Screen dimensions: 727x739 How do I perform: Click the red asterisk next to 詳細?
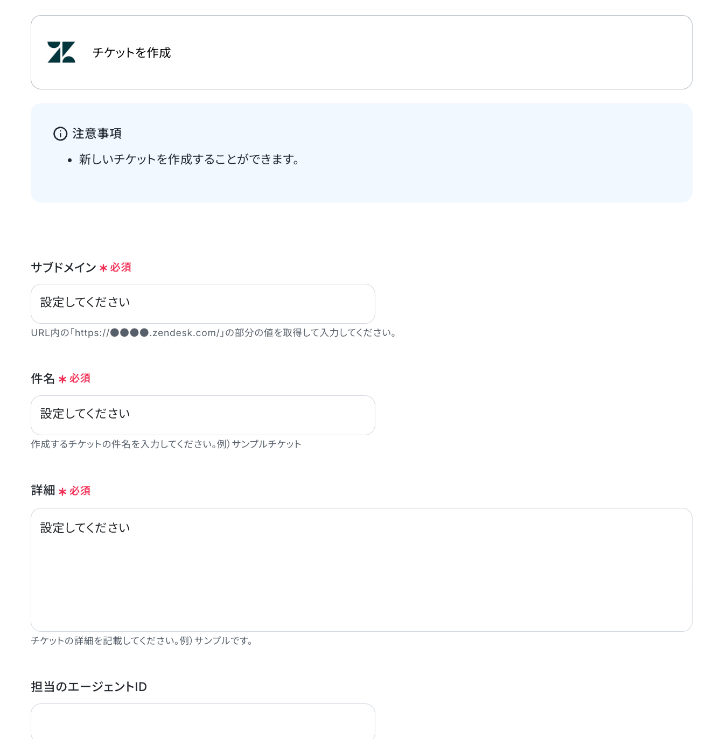click(62, 492)
